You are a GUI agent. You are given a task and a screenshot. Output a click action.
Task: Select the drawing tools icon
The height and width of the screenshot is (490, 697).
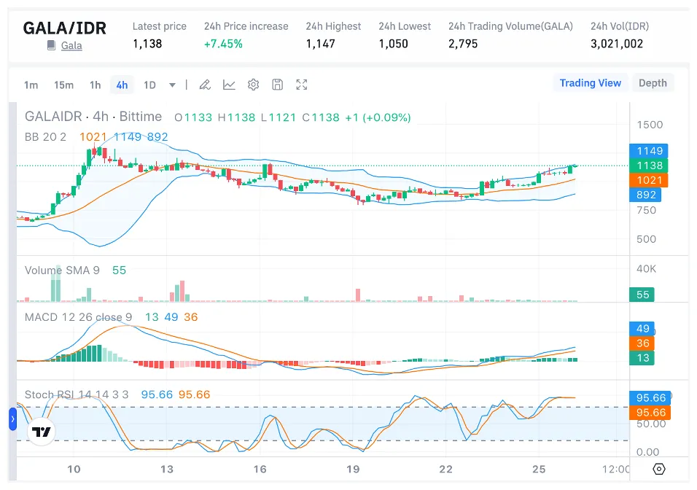204,85
